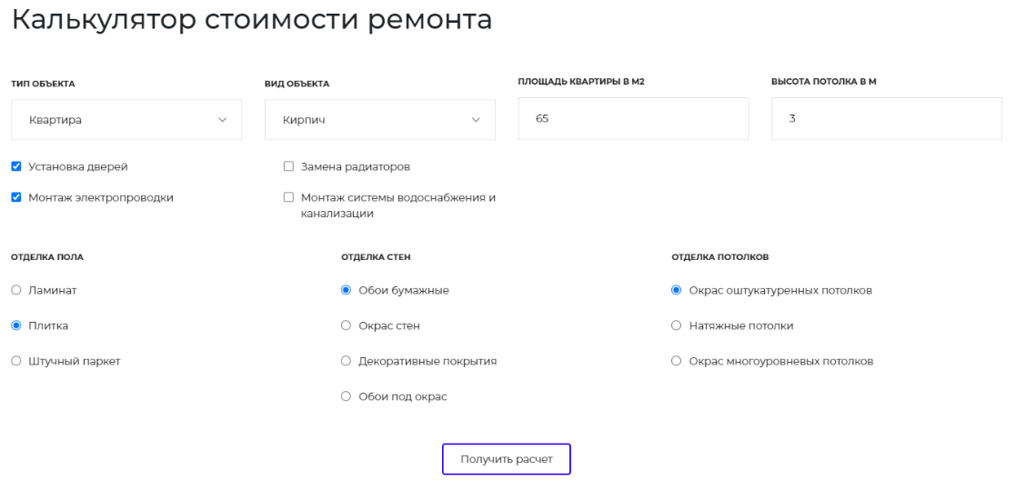The width and height of the screenshot is (1016, 490).
Task: Expand the Вид объекта dropdown showing Кирпич
Action: 379,120
